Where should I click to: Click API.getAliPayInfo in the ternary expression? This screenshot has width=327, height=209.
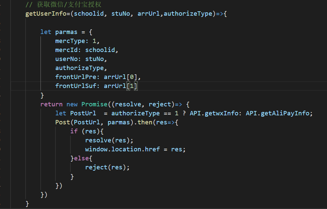click(x=278, y=113)
